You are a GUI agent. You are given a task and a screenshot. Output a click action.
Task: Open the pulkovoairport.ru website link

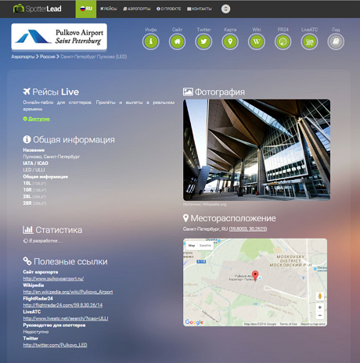[53, 279]
